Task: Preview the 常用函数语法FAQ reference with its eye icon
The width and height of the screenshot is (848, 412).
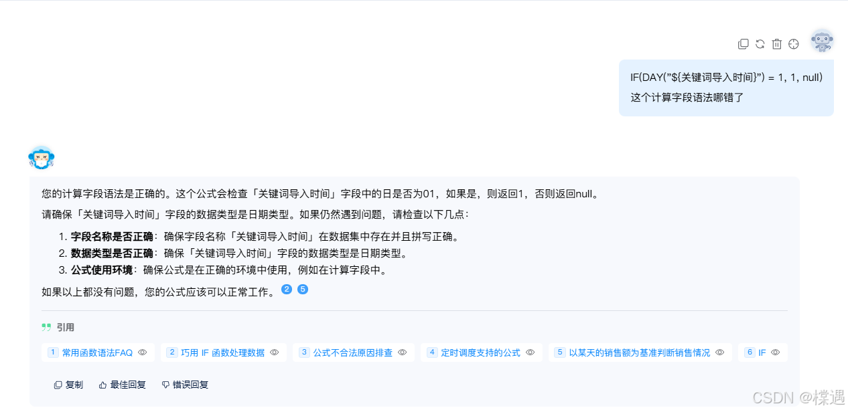Action: point(142,352)
